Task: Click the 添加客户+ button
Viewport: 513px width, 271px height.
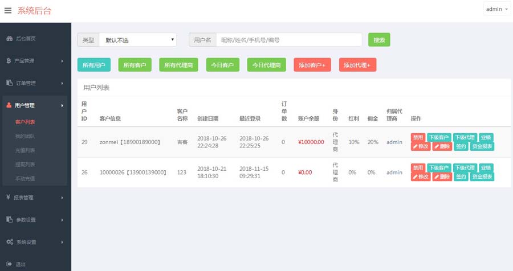Action: pos(312,65)
